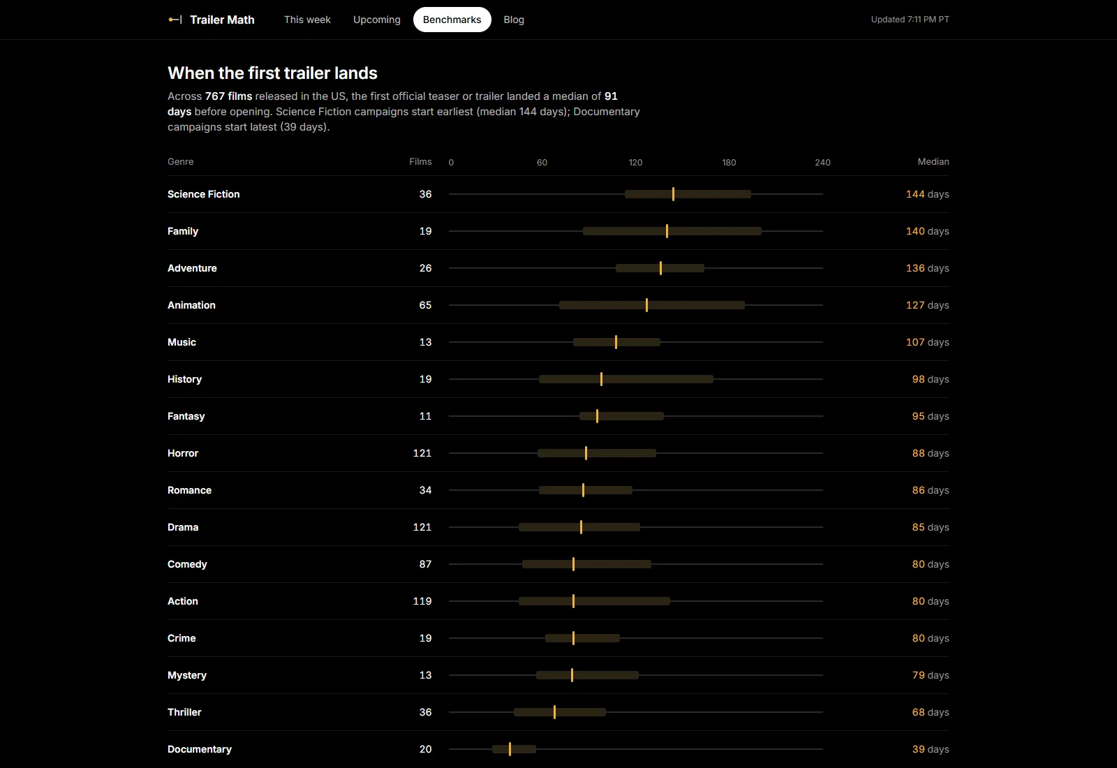Click the Comedy film count 87
The image size is (1117, 768).
[x=425, y=564]
